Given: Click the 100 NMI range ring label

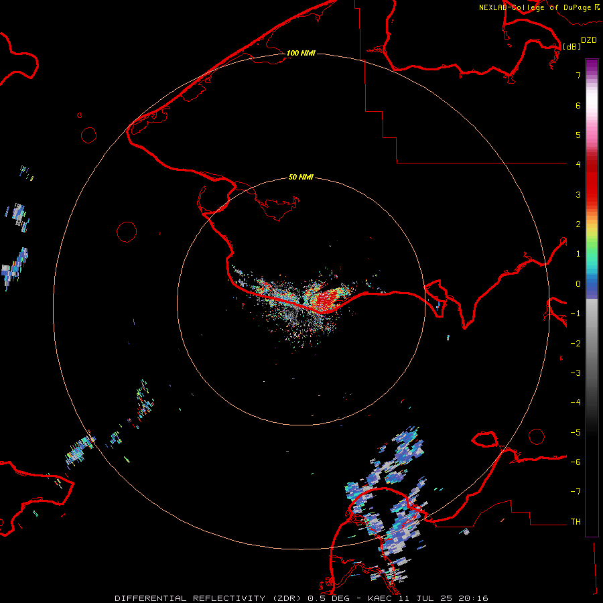Looking at the screenshot, I should [x=301, y=53].
